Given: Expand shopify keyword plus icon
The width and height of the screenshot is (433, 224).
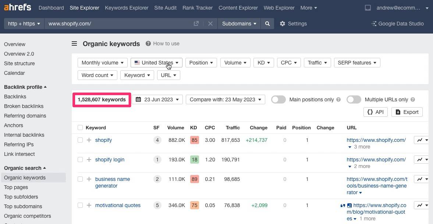Looking at the screenshot, I should pyautogui.click(x=89, y=140).
